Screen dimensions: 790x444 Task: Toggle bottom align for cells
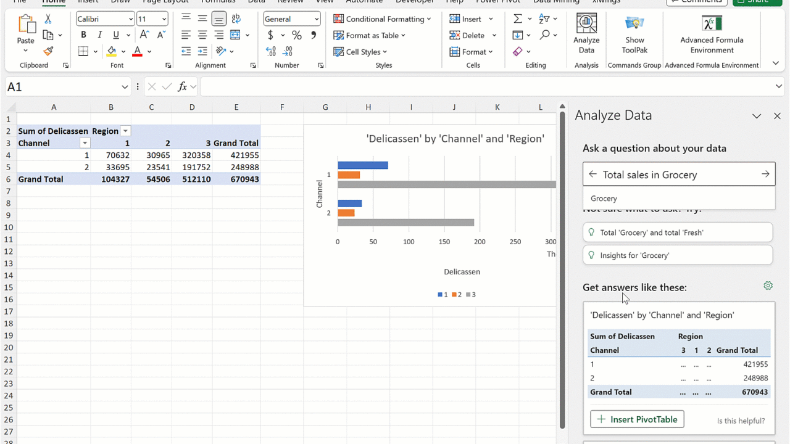click(218, 19)
